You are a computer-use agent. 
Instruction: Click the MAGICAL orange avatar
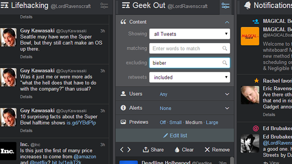click(x=250, y=36)
